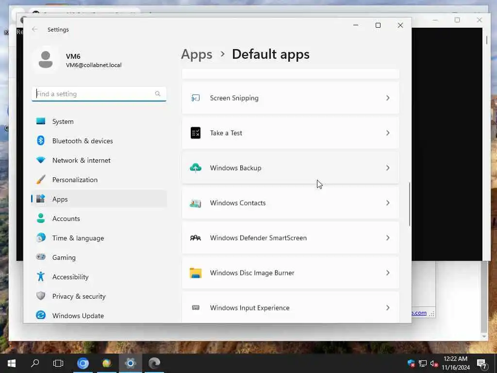Select the Apps settings section
This screenshot has height=373, width=497.
pyautogui.click(x=99, y=199)
